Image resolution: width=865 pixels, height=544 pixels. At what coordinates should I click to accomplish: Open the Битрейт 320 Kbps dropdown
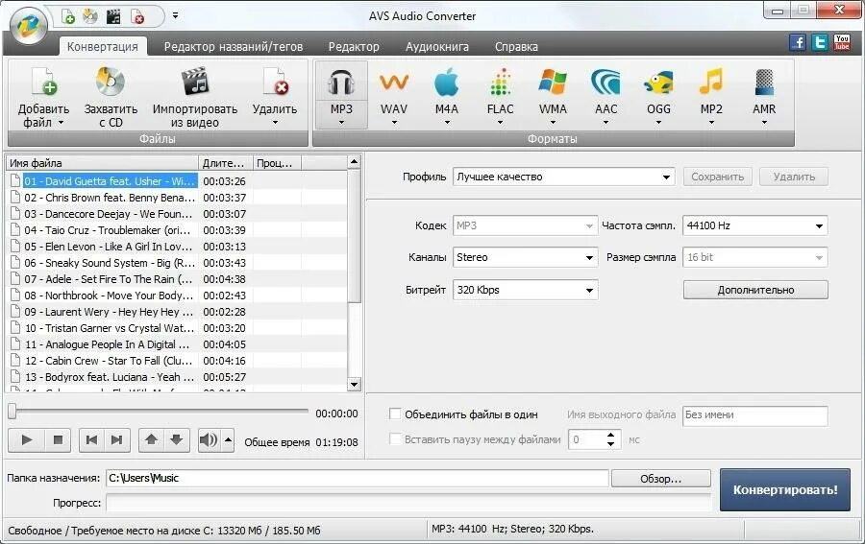[x=525, y=290]
